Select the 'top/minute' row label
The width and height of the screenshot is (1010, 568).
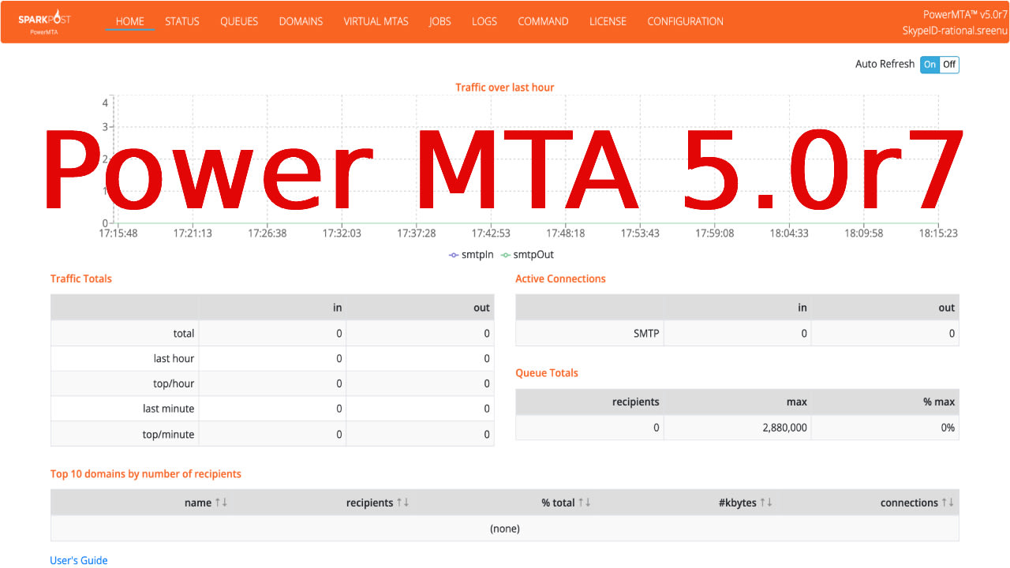tap(168, 434)
